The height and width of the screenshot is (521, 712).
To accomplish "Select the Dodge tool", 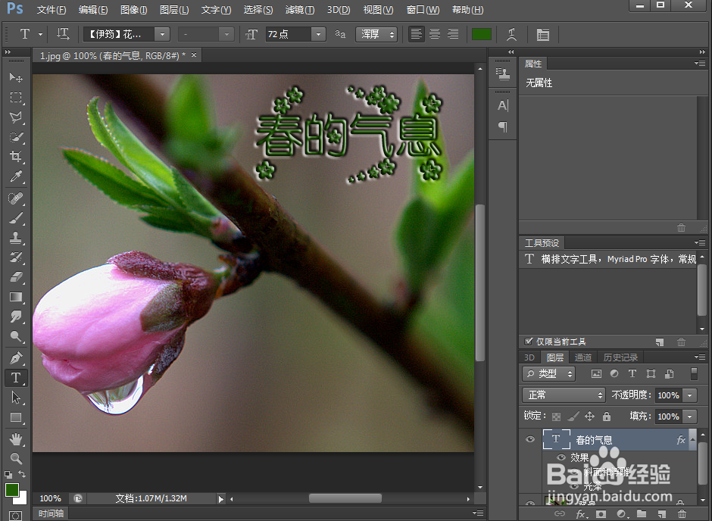I will (x=16, y=336).
